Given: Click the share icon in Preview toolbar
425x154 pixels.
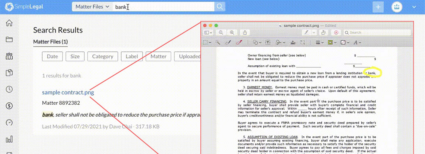Looking at the screenshot, I should tap(245, 32).
